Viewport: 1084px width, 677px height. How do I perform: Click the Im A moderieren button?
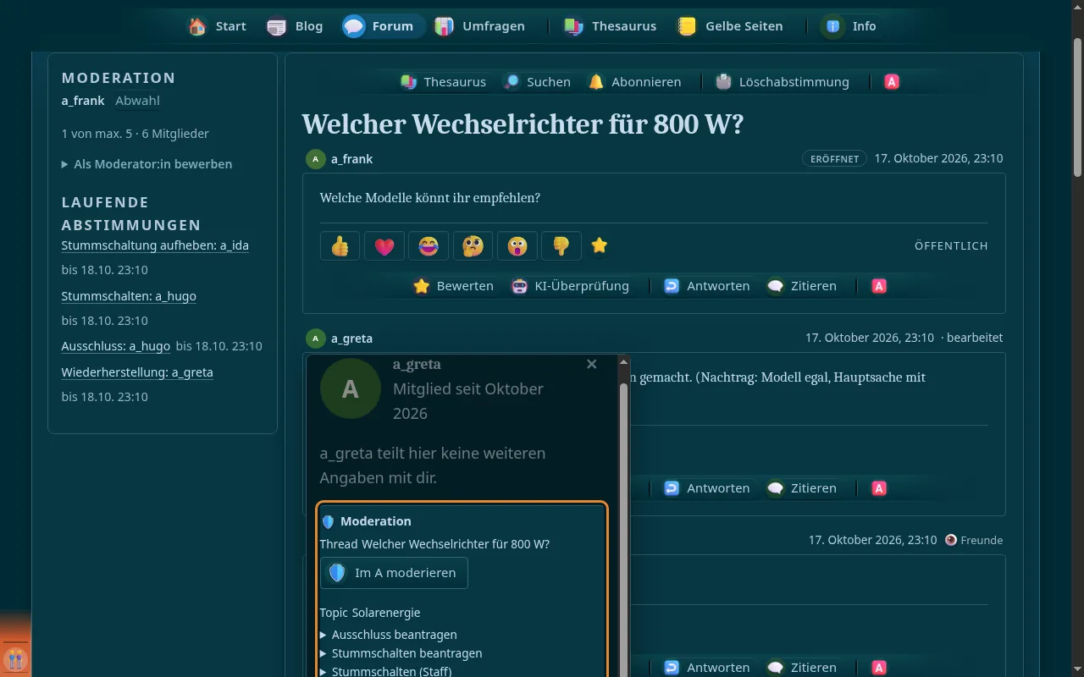[394, 573]
